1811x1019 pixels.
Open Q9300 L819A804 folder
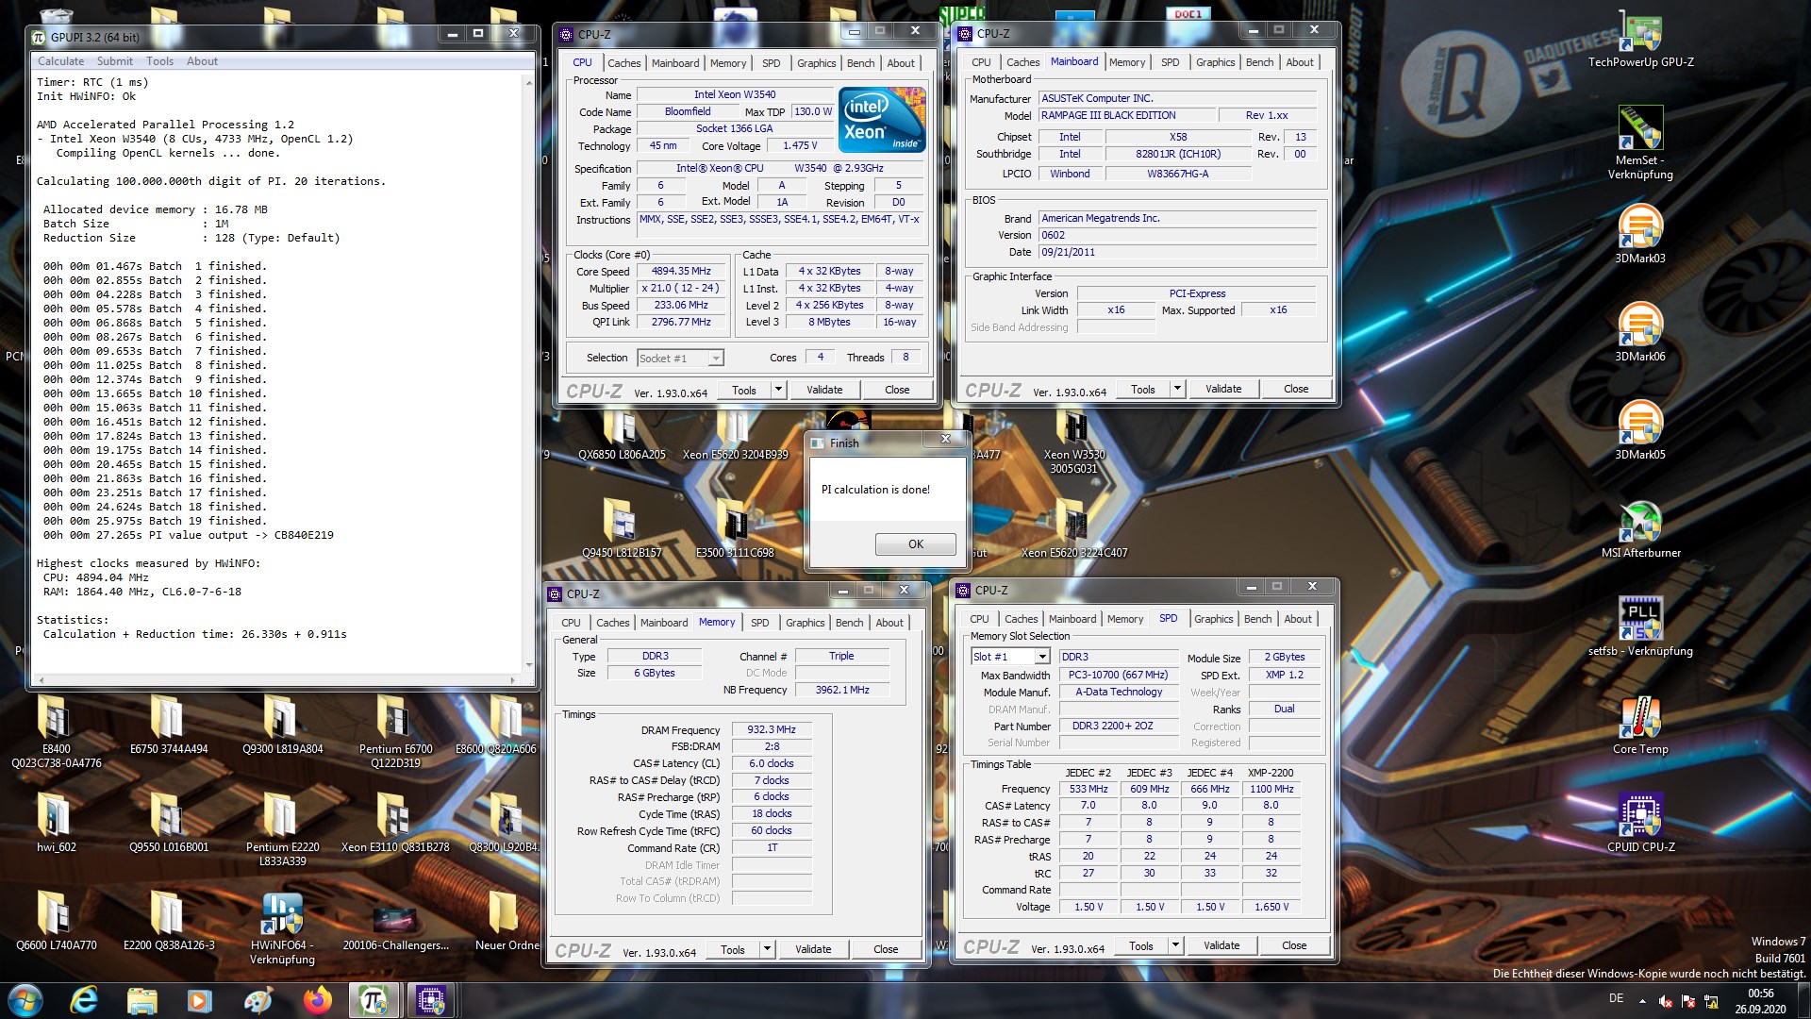[282, 725]
